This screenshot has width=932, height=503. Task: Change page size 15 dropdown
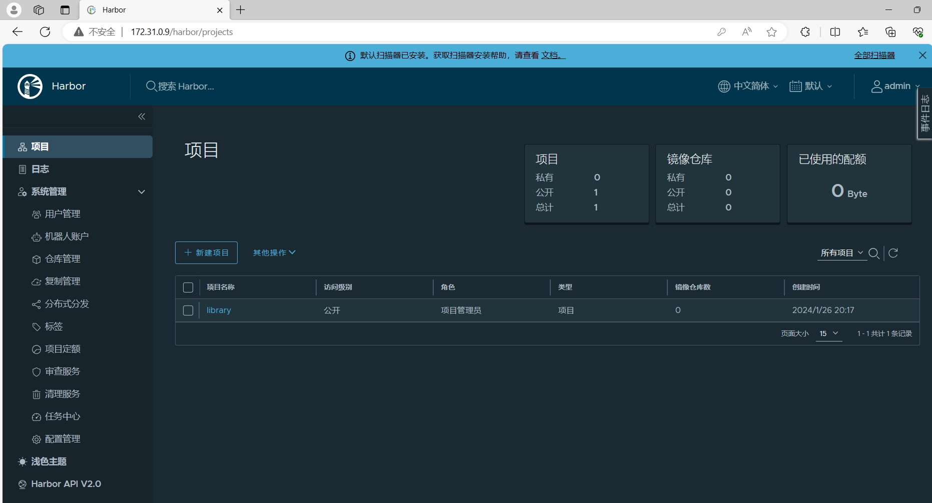tap(829, 333)
